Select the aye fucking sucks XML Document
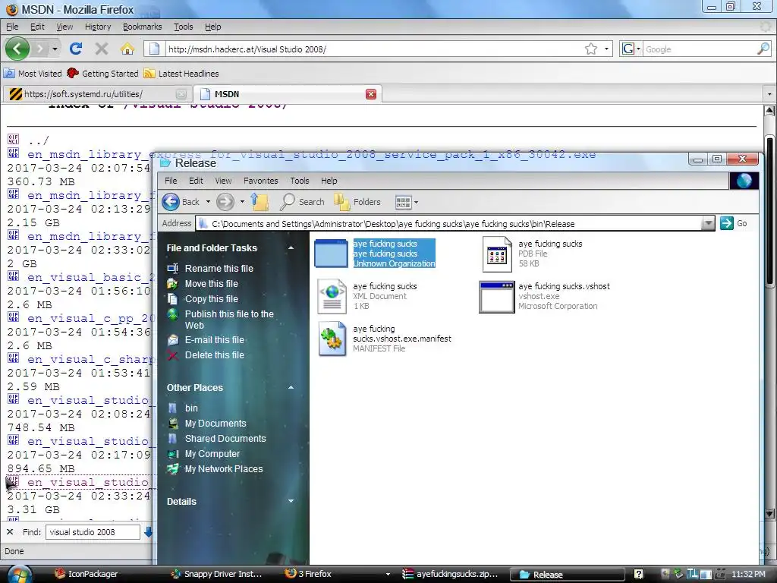The width and height of the screenshot is (777, 583). coord(368,296)
